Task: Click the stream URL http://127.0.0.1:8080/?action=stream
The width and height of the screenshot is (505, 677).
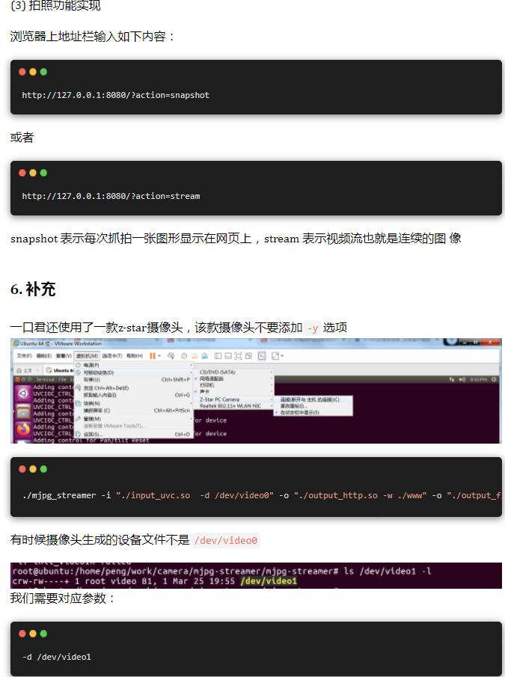Action: pyautogui.click(x=111, y=196)
